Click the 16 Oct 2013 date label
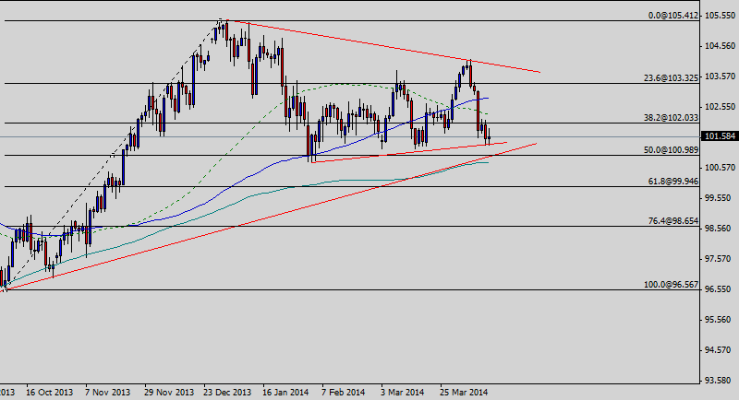This screenshot has height=400, width=739. 50,392
